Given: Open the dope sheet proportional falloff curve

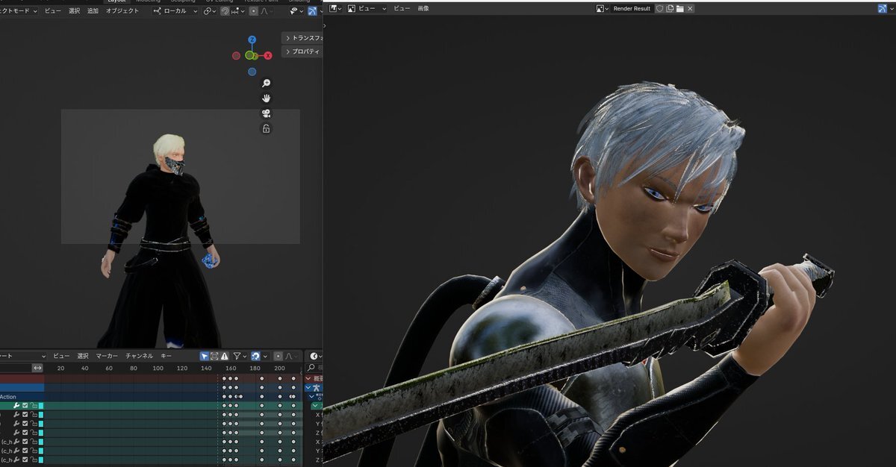Looking at the screenshot, I should [290, 356].
